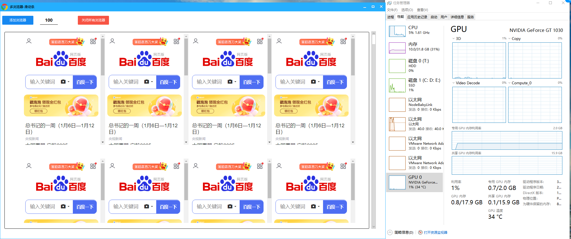The height and width of the screenshot is (239, 571).
Task: Click the user profile icon in the bottom-left Baidu pane
Action: click(29, 166)
